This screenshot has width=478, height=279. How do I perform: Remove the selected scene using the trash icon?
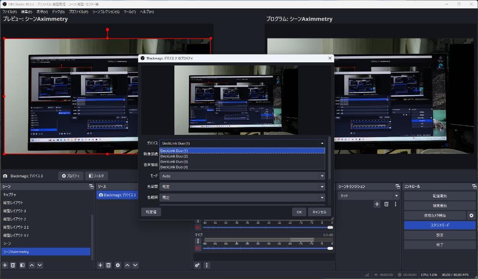13,265
